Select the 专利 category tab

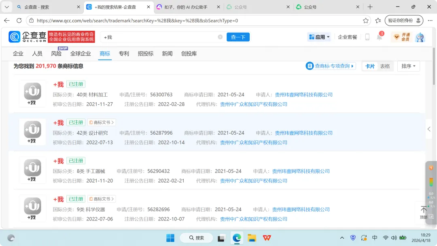(x=124, y=53)
